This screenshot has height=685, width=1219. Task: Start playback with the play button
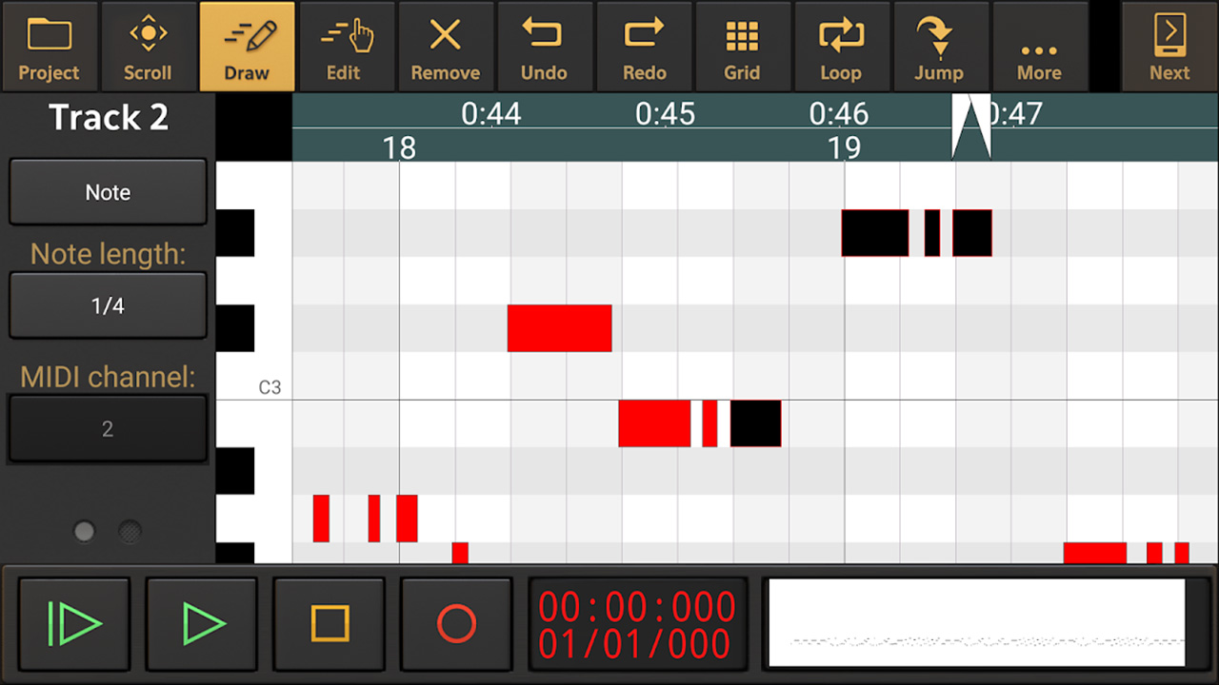point(201,624)
